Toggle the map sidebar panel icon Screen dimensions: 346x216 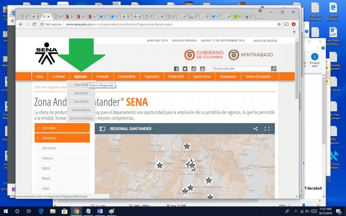pos(102,129)
